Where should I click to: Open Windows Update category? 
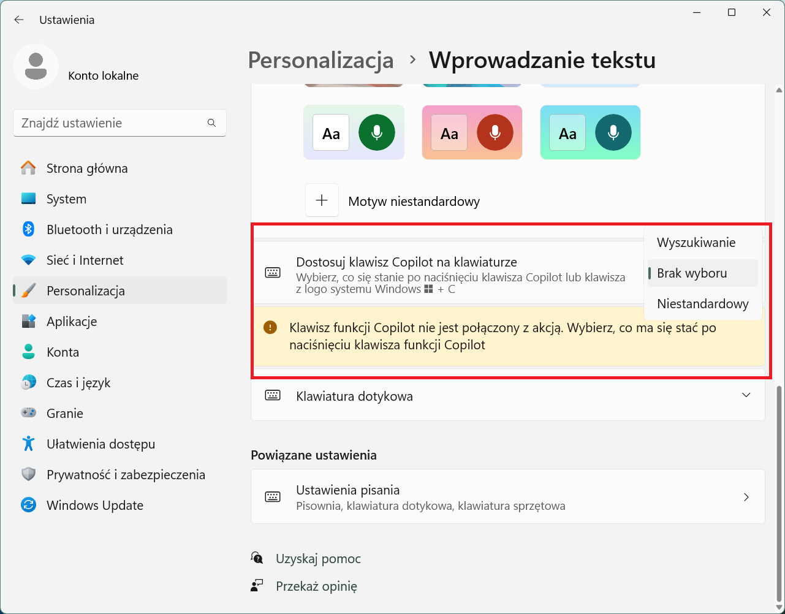click(119, 505)
